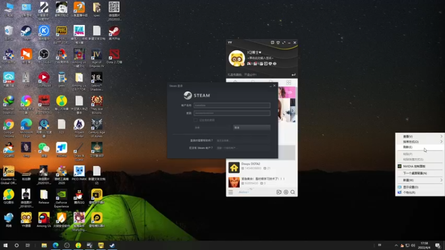Open PUBG Battlegrounds desktop shortcut
This screenshot has width=445, height=250.
pyautogui.click(x=61, y=35)
